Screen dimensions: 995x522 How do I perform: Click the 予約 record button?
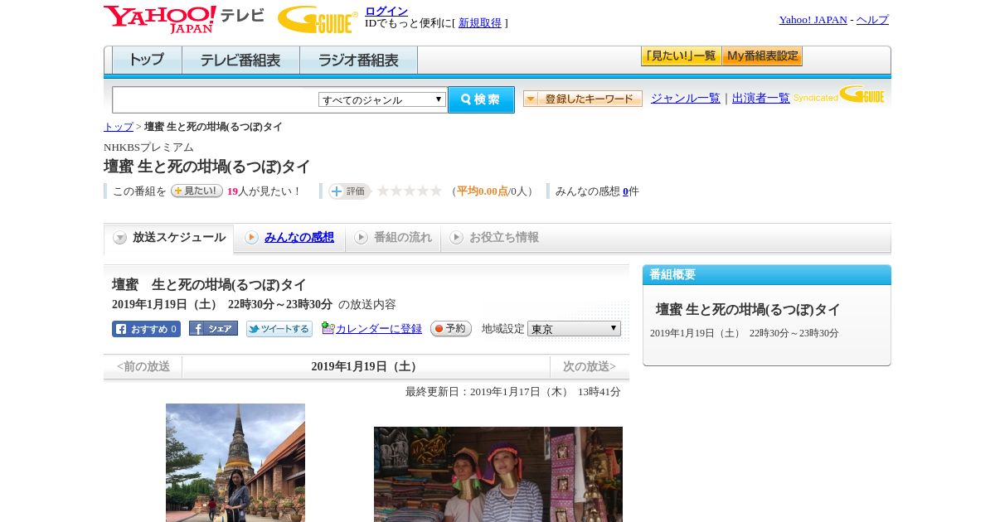click(451, 329)
